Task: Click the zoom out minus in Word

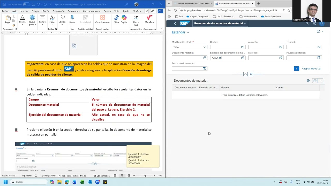Action: tap(134, 176)
